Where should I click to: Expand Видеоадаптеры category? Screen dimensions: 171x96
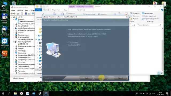pos(14,35)
